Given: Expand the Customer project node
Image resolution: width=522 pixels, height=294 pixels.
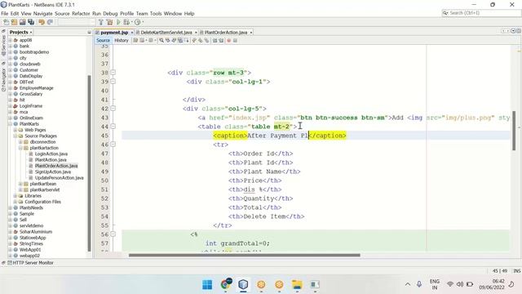Looking at the screenshot, I should click(x=10, y=70).
